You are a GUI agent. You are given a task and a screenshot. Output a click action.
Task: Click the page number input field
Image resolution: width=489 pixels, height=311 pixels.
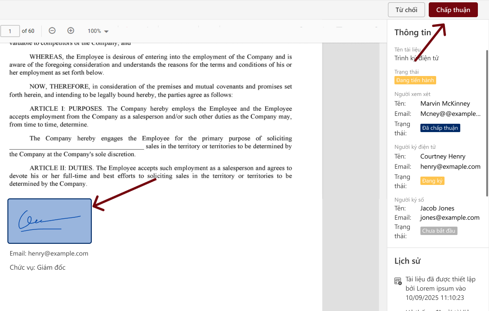click(10, 31)
